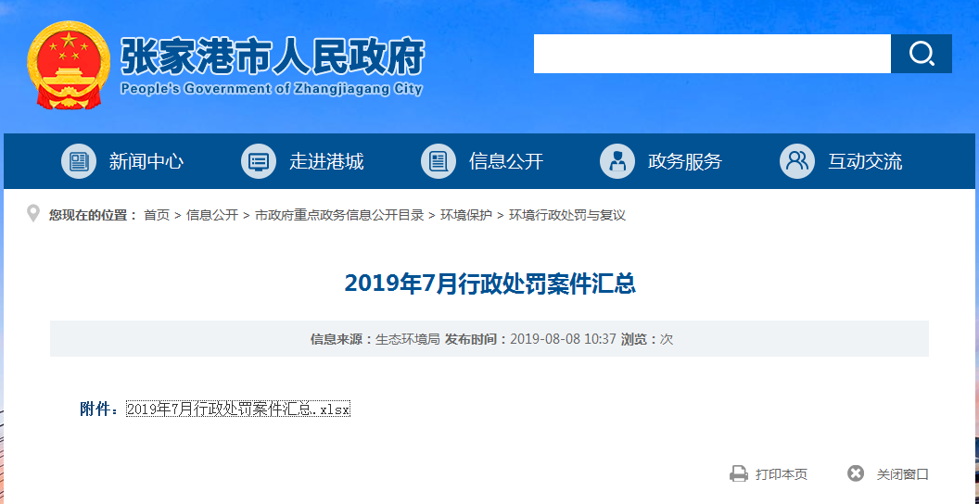Go to 首页 in breadcrumb
The image size is (979, 504).
(157, 215)
